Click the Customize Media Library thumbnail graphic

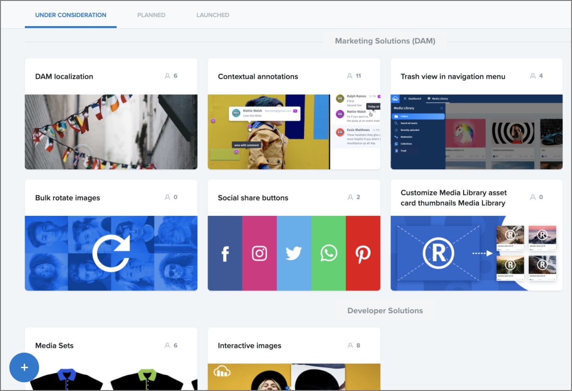coord(477,253)
